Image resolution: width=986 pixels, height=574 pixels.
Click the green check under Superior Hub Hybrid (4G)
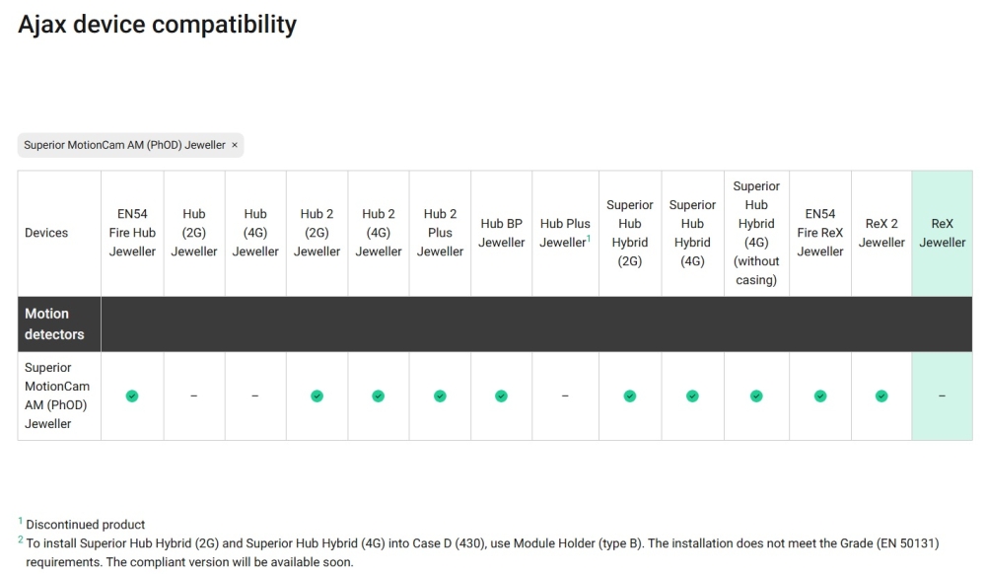point(692,395)
